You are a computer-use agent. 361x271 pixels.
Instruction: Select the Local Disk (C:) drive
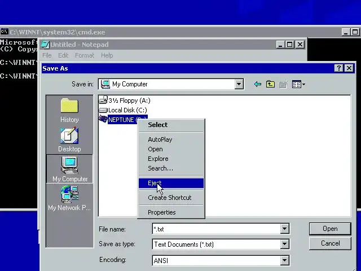tap(123, 110)
